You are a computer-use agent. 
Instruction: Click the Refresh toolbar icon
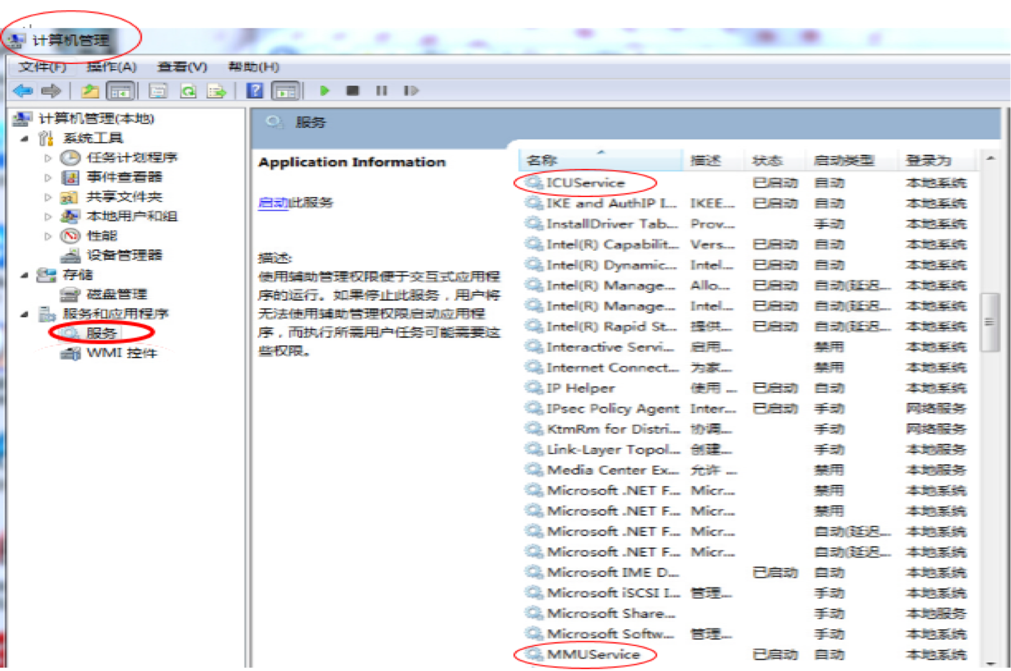click(188, 90)
